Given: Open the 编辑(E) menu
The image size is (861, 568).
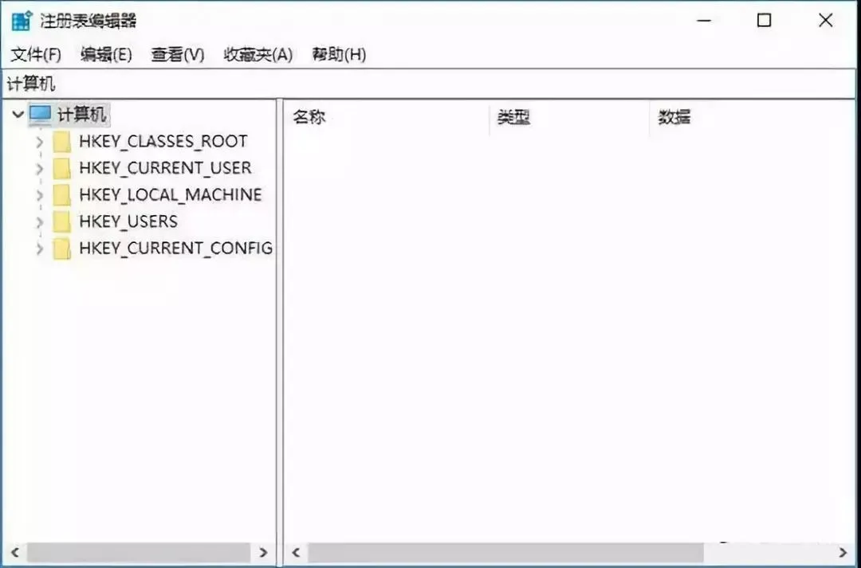Looking at the screenshot, I should (107, 54).
